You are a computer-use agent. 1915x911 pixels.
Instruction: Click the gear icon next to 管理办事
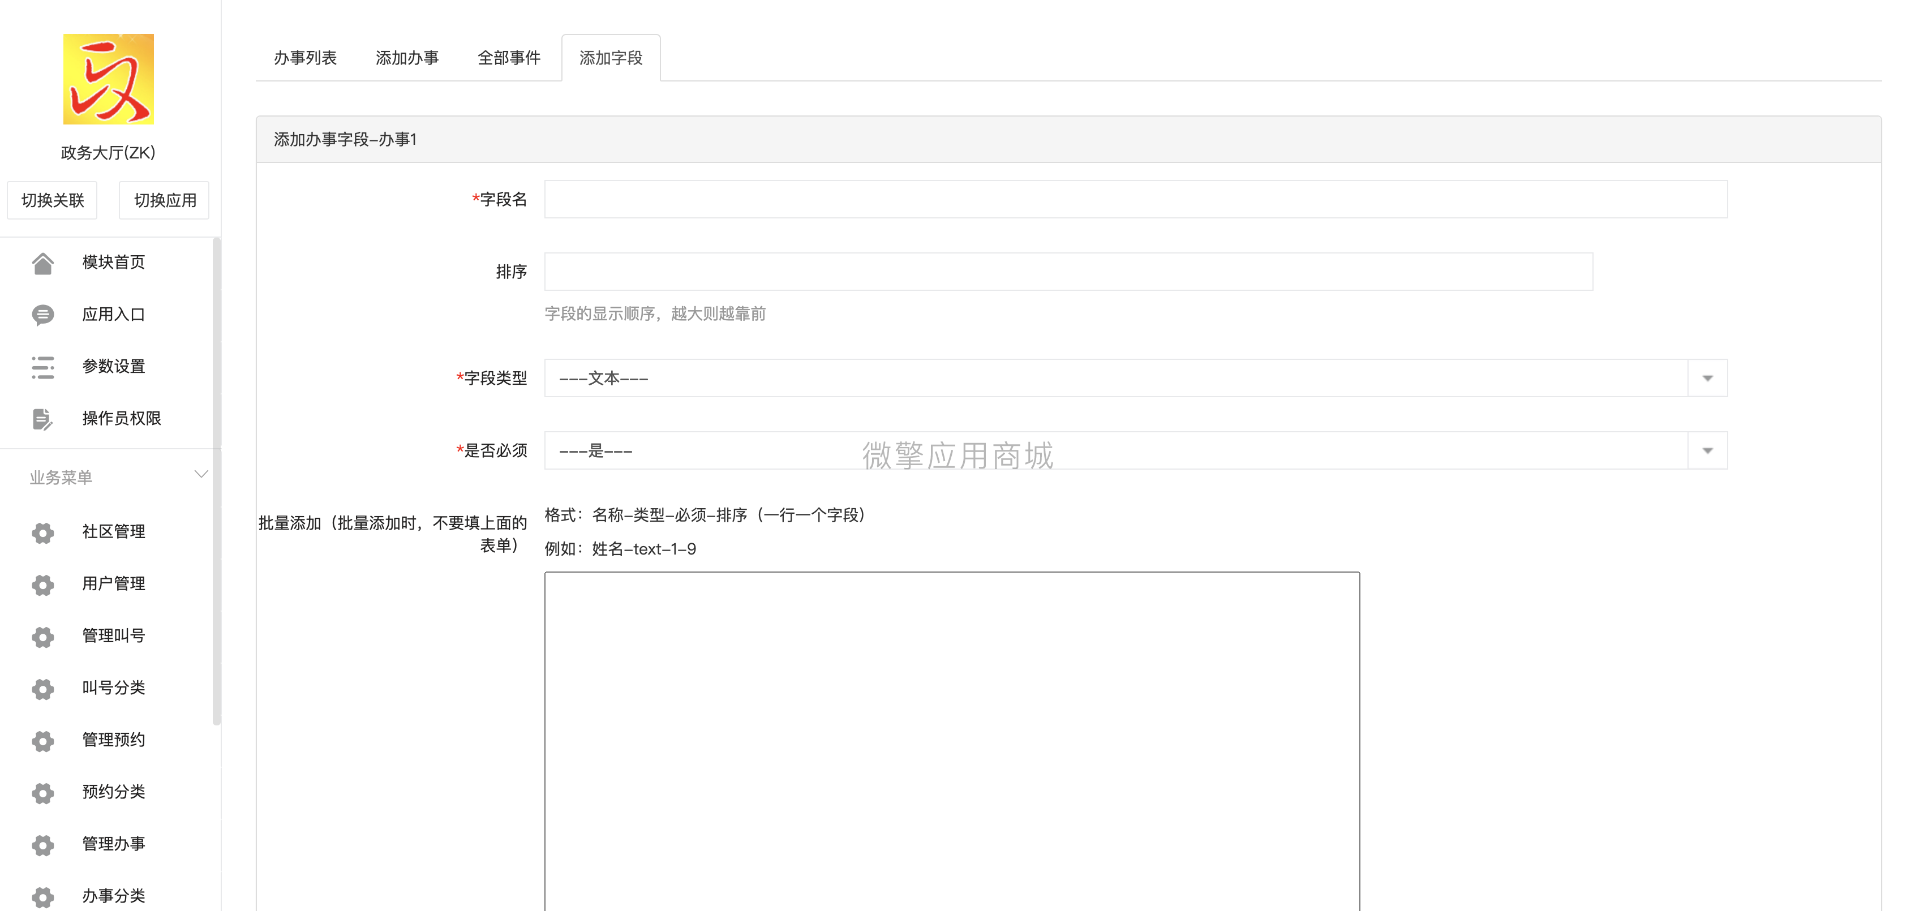tap(43, 844)
